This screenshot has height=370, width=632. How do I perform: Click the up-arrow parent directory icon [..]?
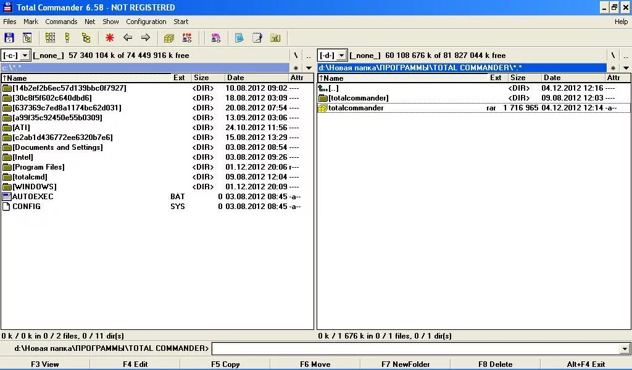tap(322, 88)
